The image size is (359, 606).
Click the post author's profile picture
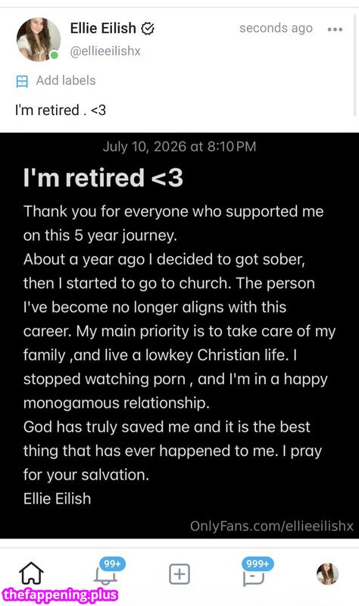click(x=39, y=39)
